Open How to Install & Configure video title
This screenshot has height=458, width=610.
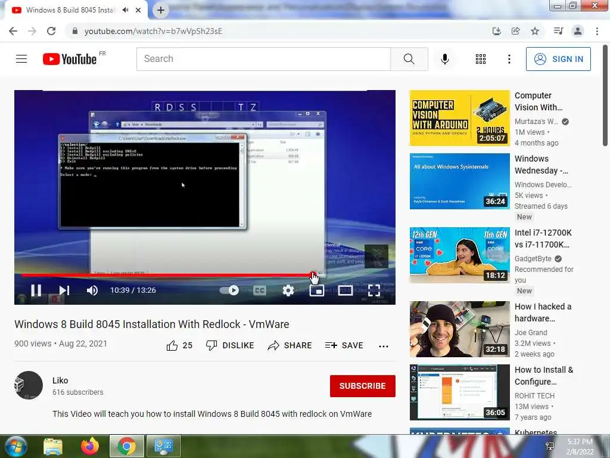click(544, 376)
